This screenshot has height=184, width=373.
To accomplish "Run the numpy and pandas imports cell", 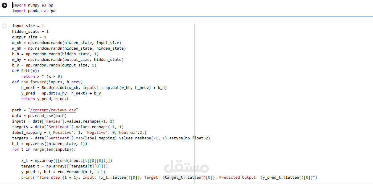I will (x=4, y=5).
